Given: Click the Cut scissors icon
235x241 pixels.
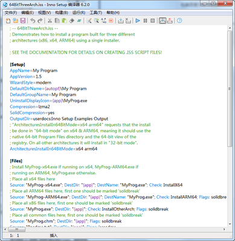Looking at the screenshot, I should click(50, 20).
